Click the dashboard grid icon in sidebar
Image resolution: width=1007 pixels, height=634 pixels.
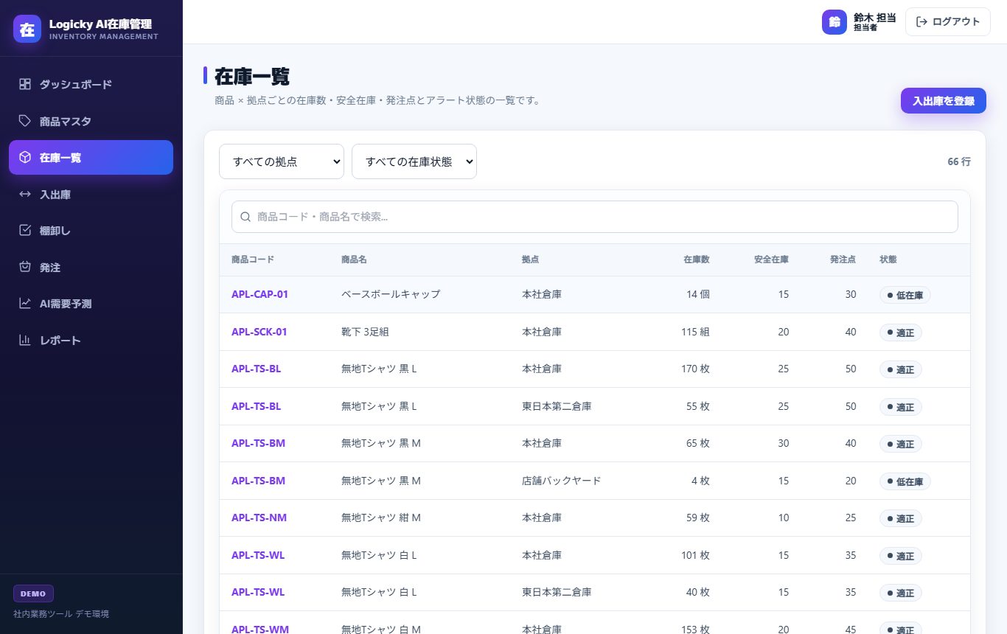(25, 84)
